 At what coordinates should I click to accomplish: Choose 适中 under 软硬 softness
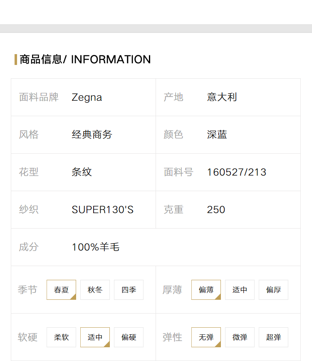tap(95, 337)
